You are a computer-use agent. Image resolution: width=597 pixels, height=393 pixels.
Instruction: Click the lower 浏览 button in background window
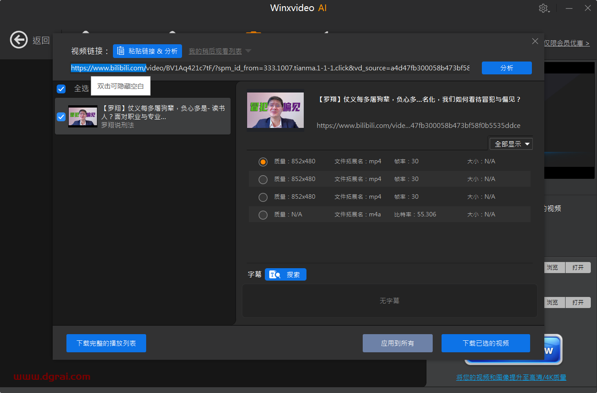(x=554, y=302)
